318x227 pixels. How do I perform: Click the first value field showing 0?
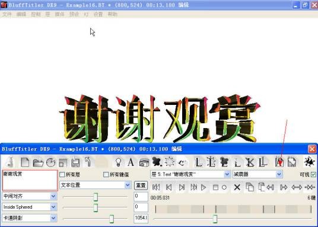pos(141,196)
